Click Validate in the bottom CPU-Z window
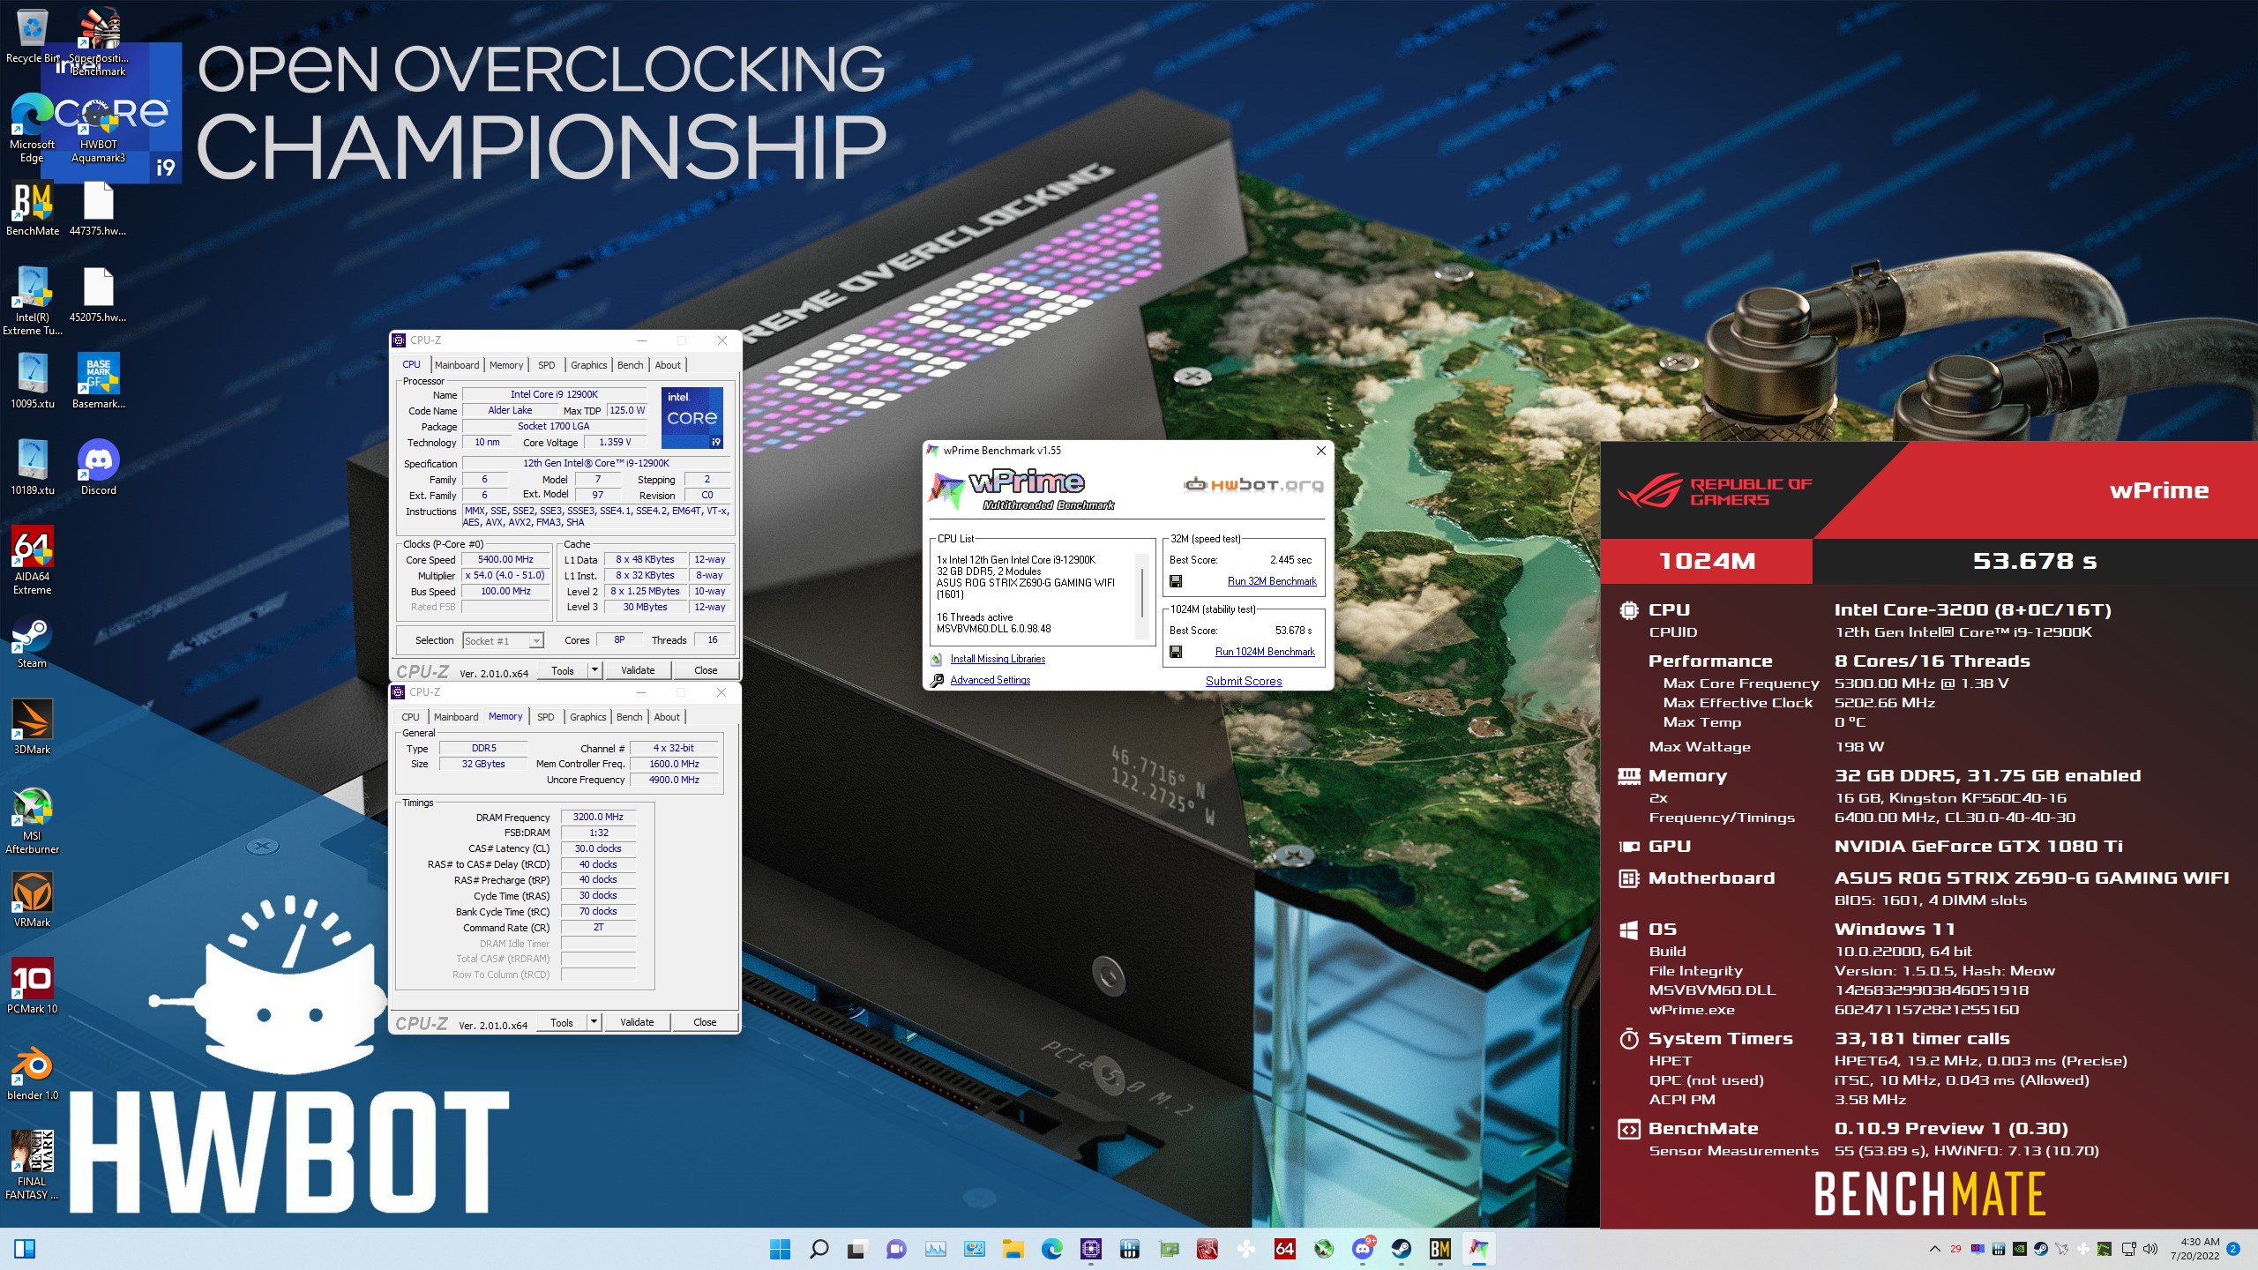The height and width of the screenshot is (1270, 2258). coord(637,1022)
